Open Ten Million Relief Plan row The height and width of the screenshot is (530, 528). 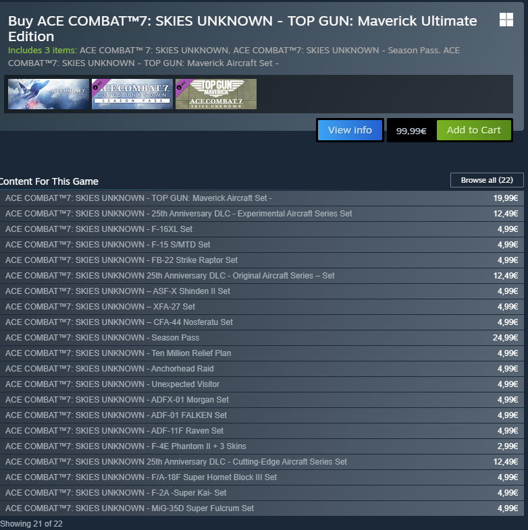pyautogui.click(x=261, y=353)
